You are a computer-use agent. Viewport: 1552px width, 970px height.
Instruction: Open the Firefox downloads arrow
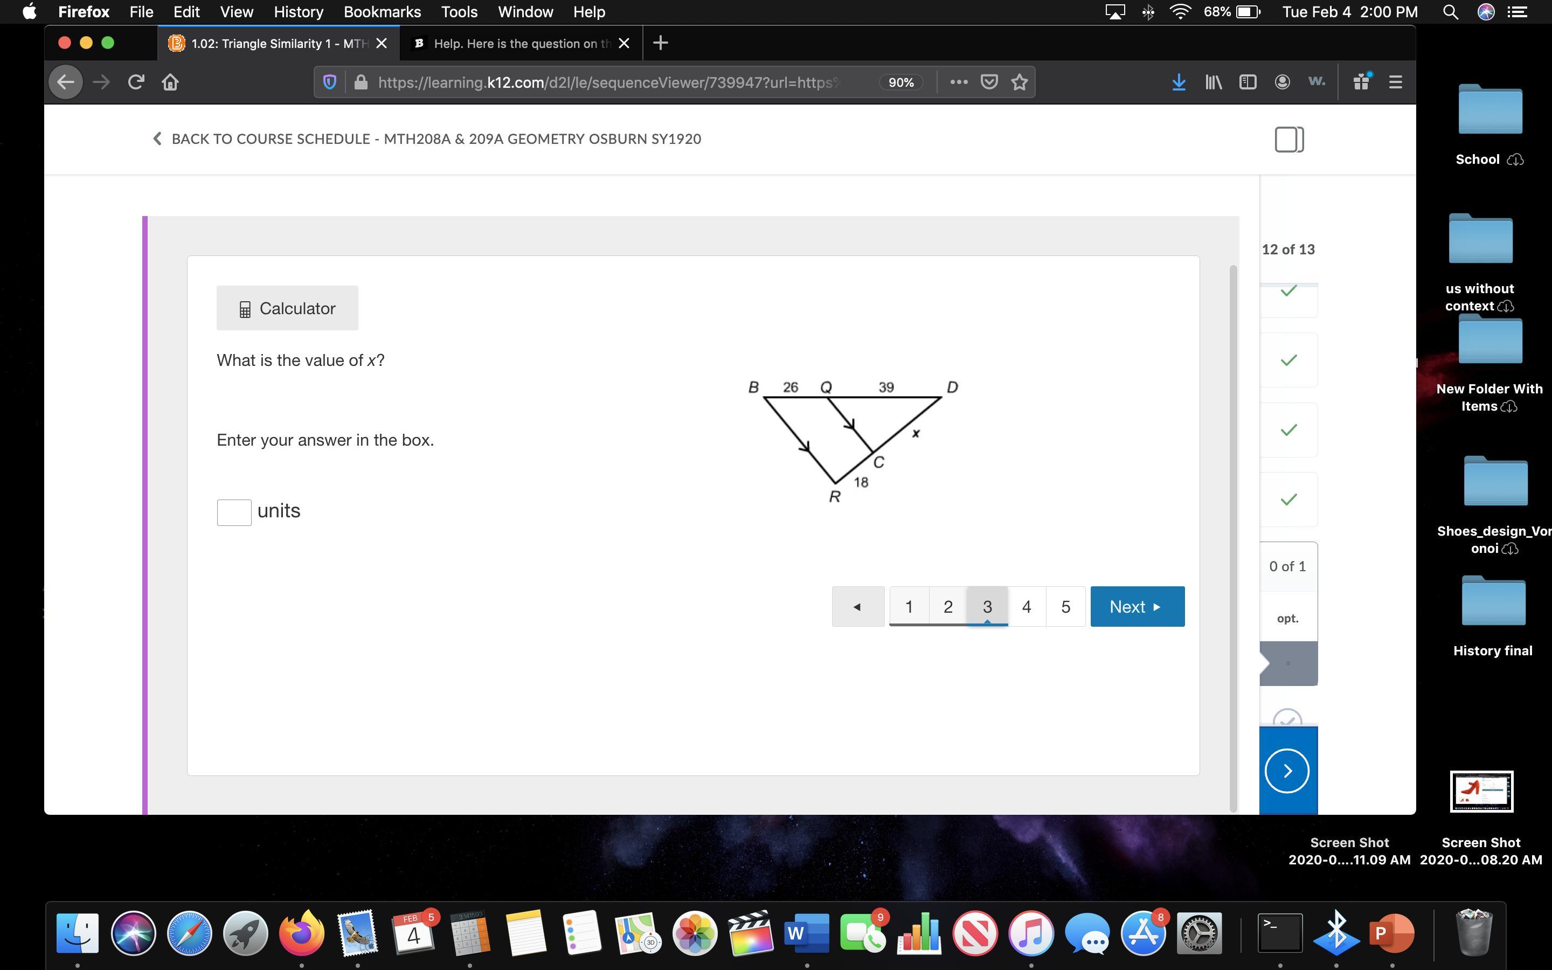tap(1178, 82)
